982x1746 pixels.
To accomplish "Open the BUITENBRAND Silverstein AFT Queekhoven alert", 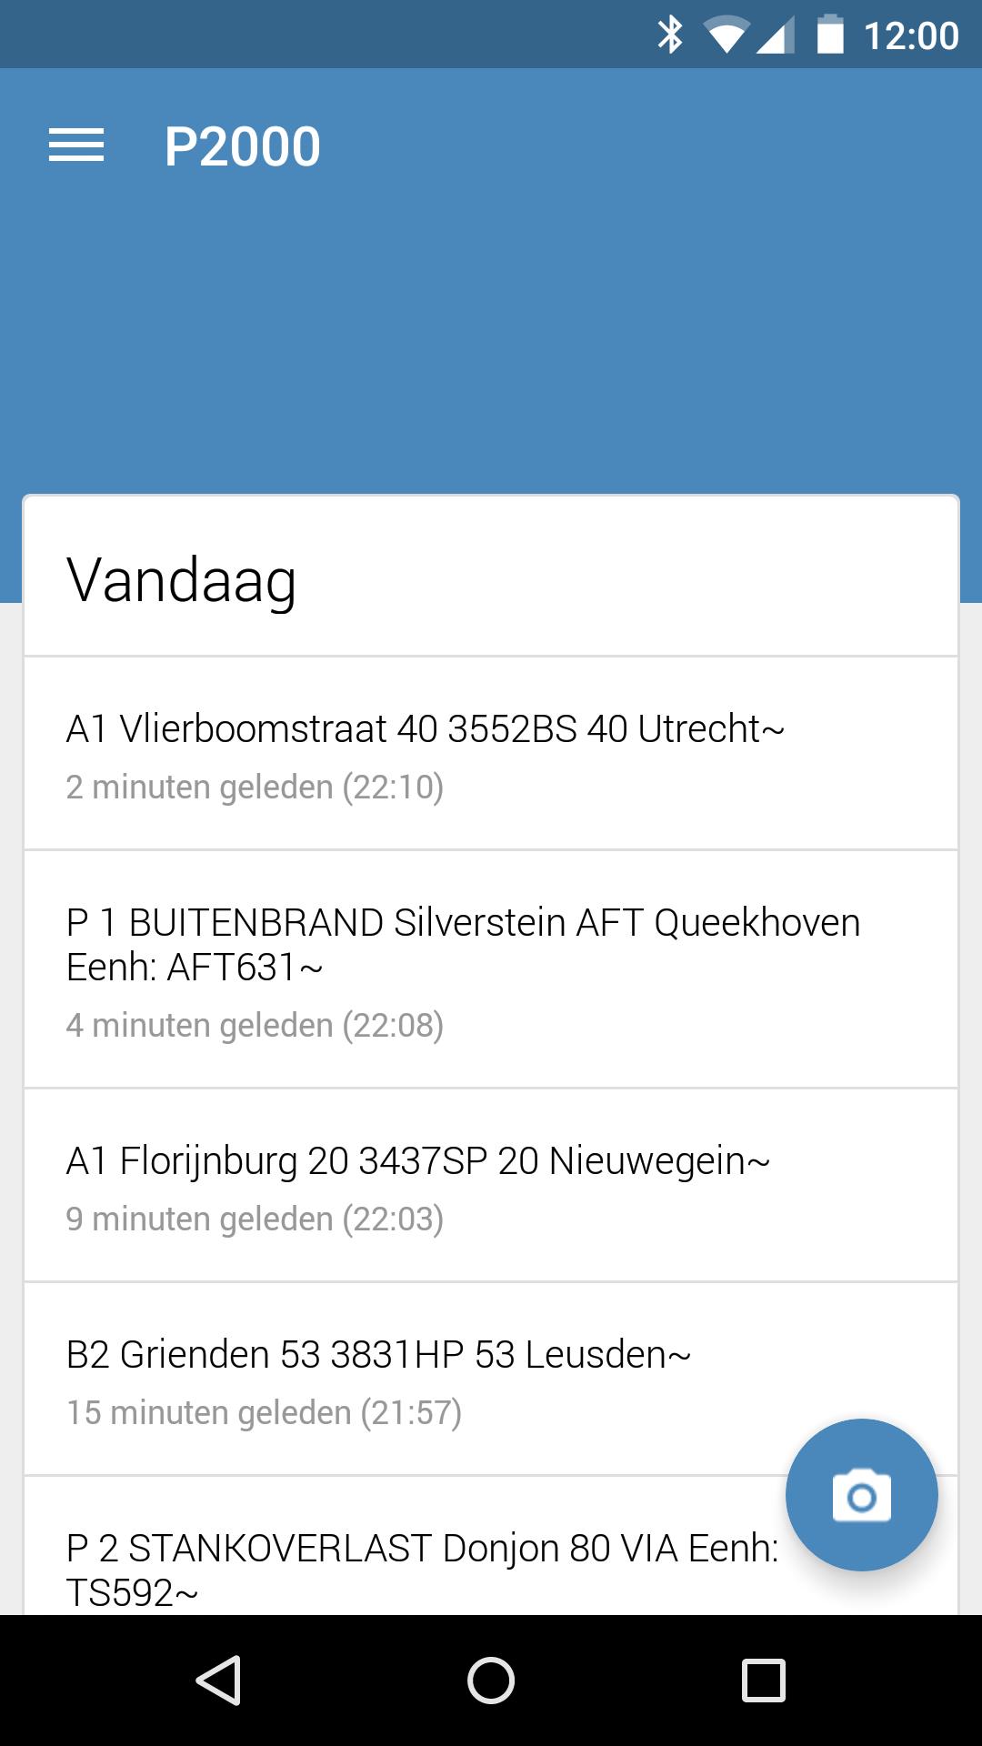I will [462, 944].
